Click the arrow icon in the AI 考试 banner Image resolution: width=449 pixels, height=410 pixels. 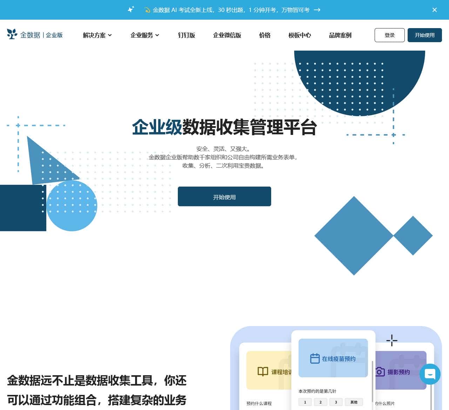coord(317,10)
